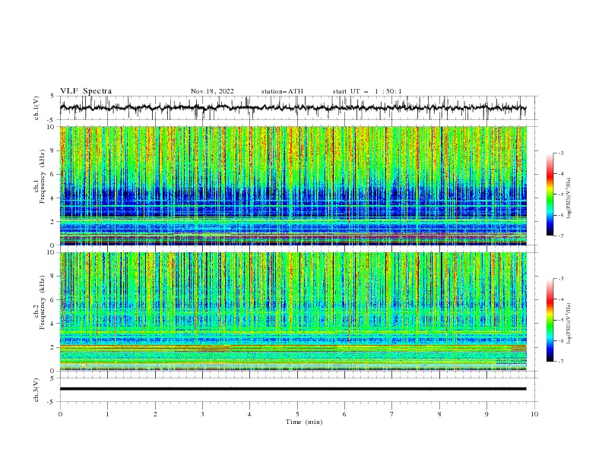Viewport: 602px width, 465px height.
Task: Select the date text "Nov.18, 2022"
Action: 212,91
